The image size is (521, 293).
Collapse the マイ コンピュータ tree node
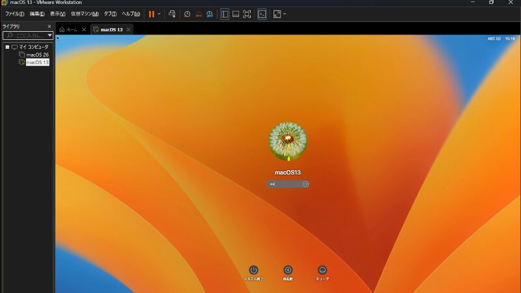7,47
